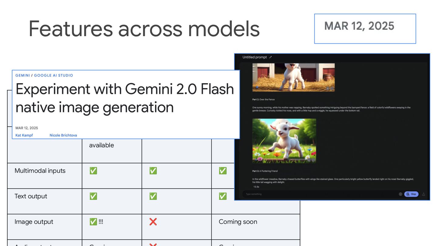Click the icon right of the Stop button
Image resolution: width=437 pixels, height=246 pixels.
click(424, 194)
